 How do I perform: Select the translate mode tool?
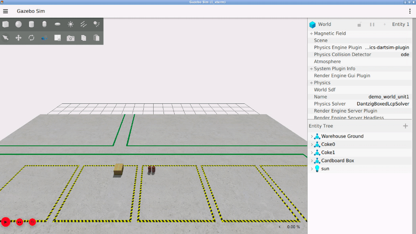coord(19,38)
